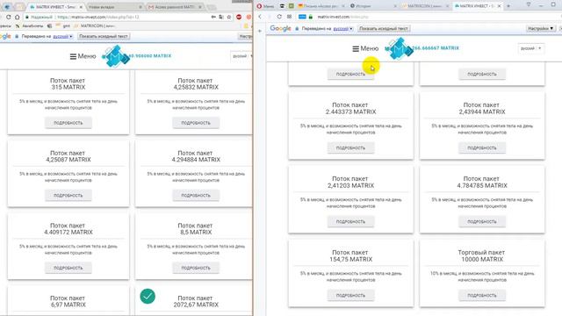The height and width of the screenshot is (316, 562).
Task: Click the MATRIX balance text in left header
Action: pos(149,56)
